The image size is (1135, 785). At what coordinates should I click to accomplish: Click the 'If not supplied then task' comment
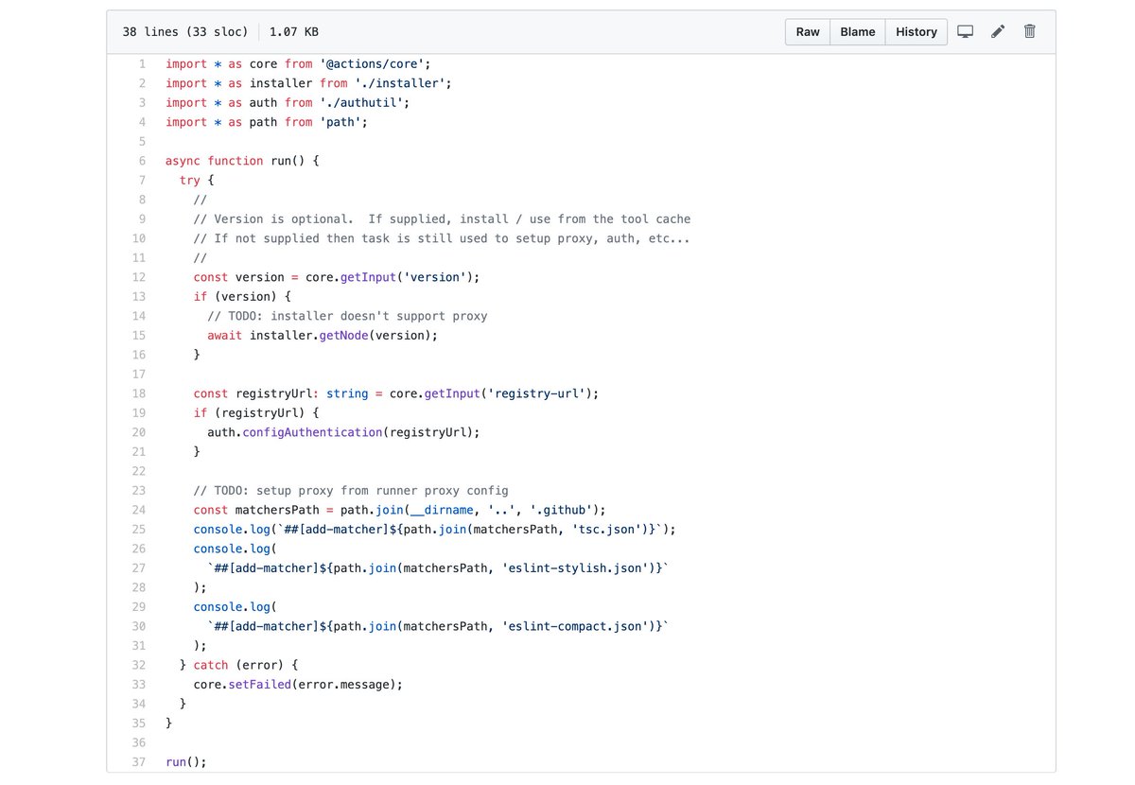(442, 238)
